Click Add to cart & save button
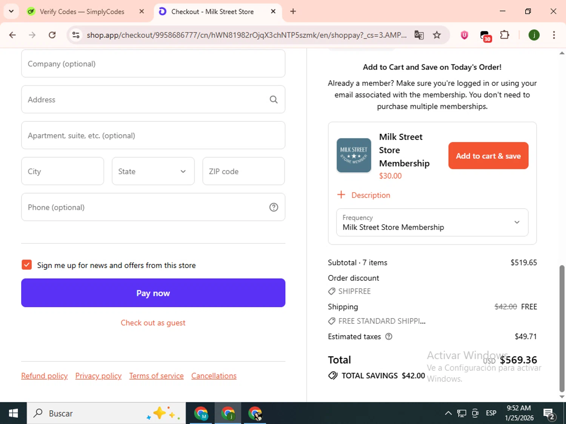This screenshot has width=566, height=424. coord(488,156)
